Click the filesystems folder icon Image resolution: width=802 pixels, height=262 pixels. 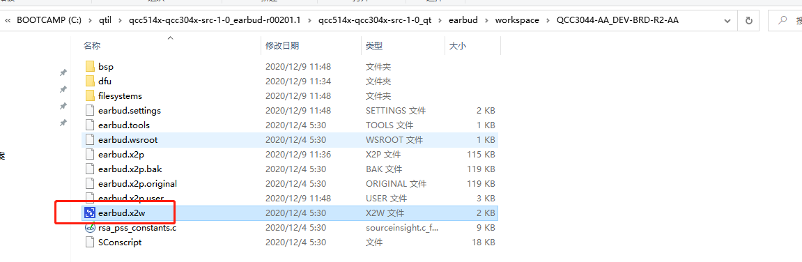90,95
